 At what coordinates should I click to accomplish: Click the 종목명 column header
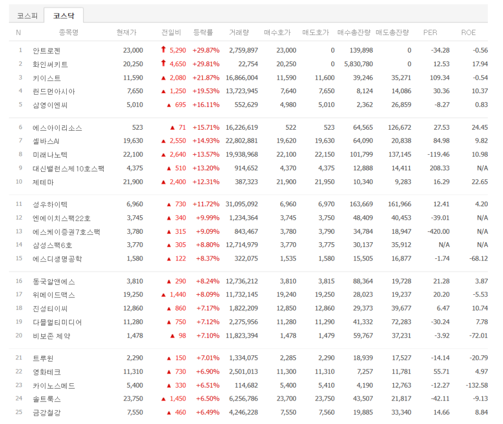69,32
